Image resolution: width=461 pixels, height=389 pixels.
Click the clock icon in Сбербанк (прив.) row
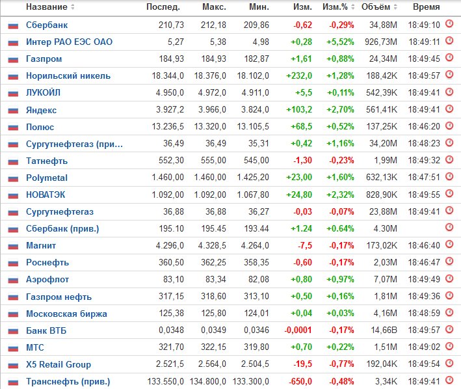(x=449, y=227)
